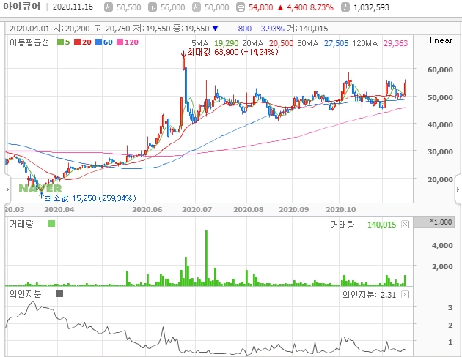Close the 거래량 volume panel

406,225
